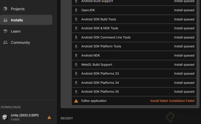Open the Community section
The height and width of the screenshot is (124, 201).
tap(20, 43)
